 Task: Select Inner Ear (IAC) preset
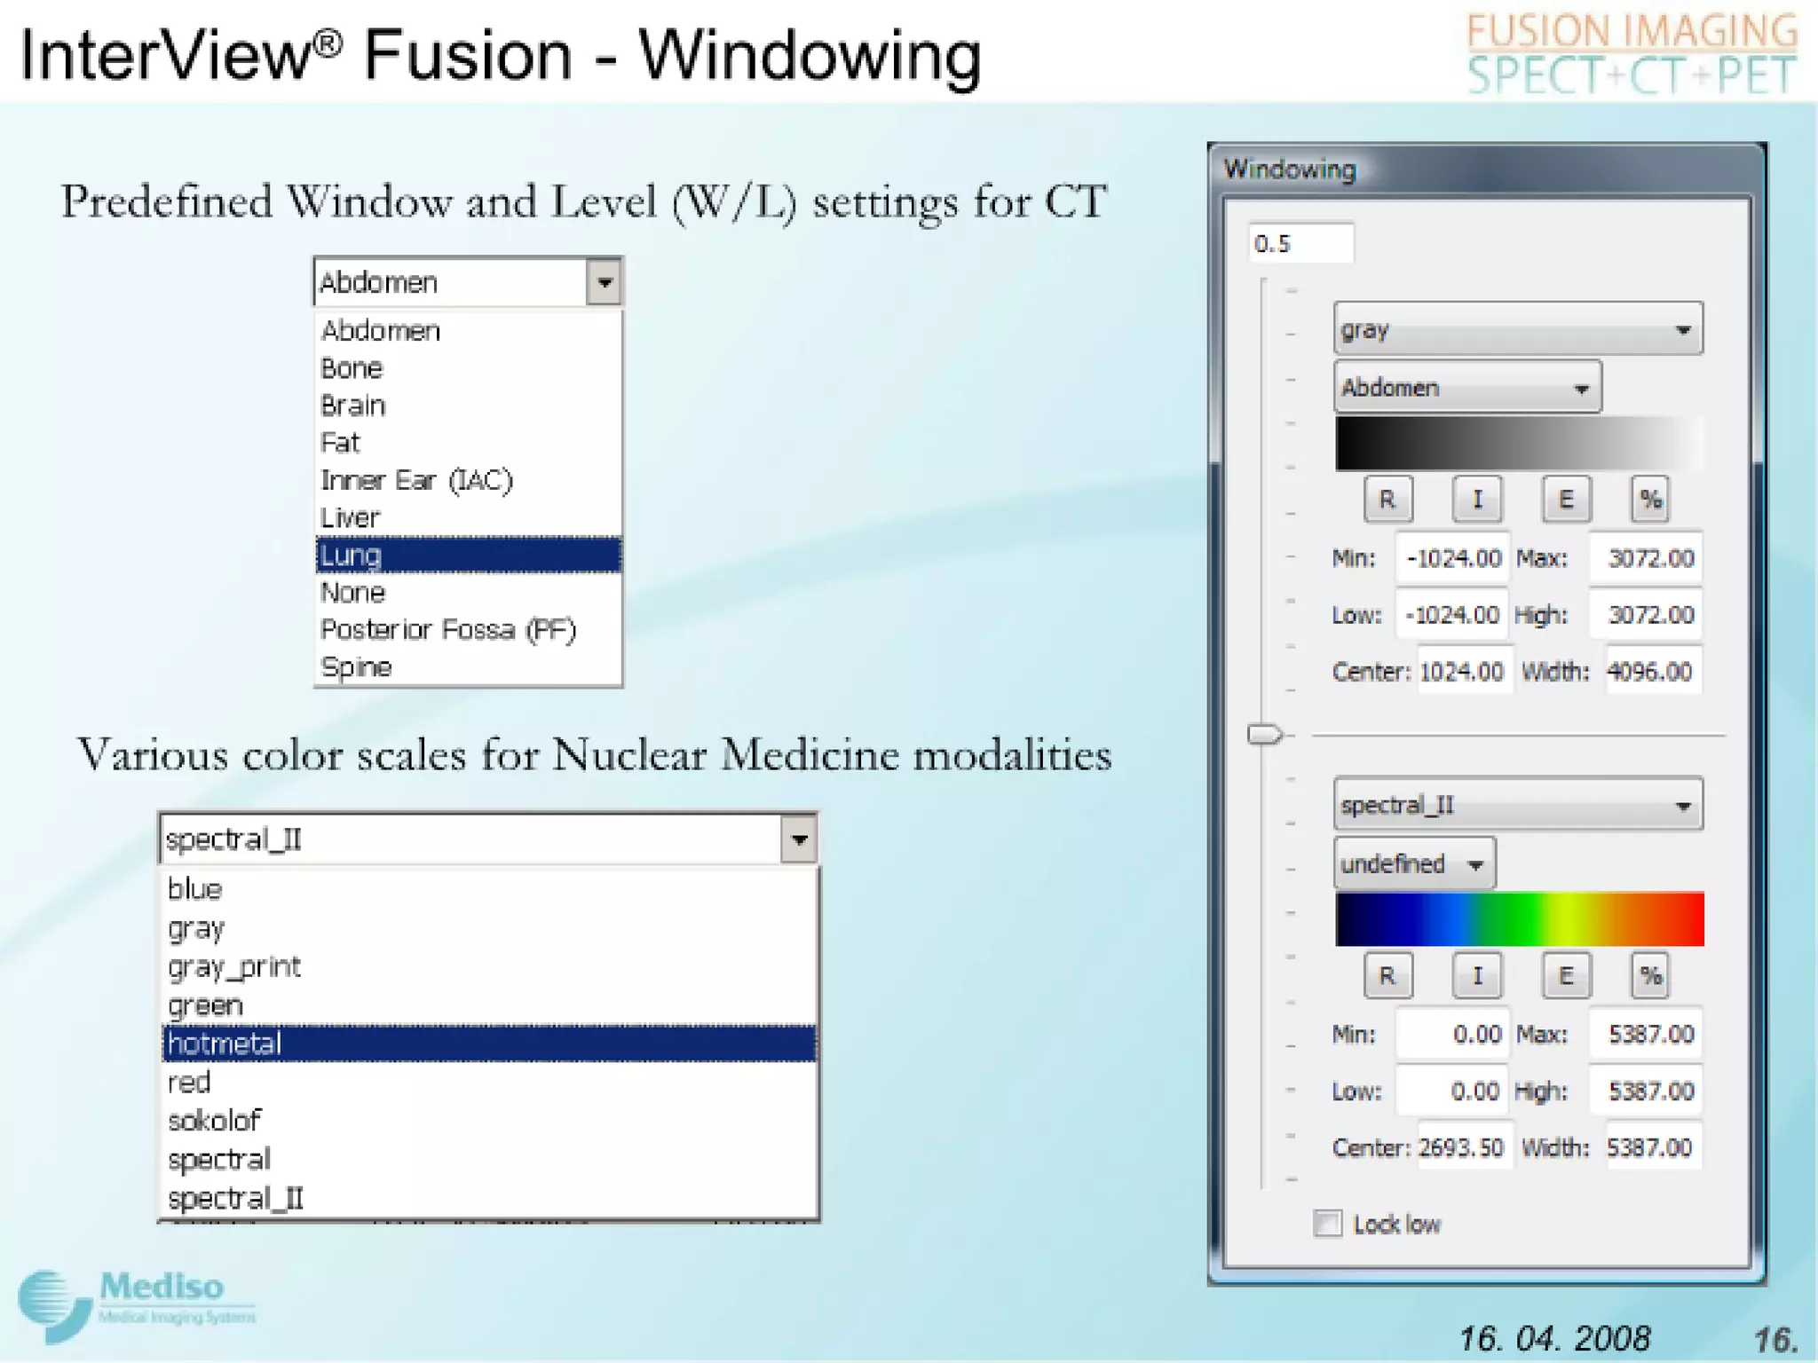tap(468, 480)
